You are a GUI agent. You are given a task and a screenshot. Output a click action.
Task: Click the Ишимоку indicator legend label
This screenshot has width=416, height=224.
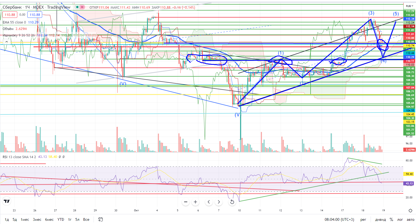(x=10, y=35)
